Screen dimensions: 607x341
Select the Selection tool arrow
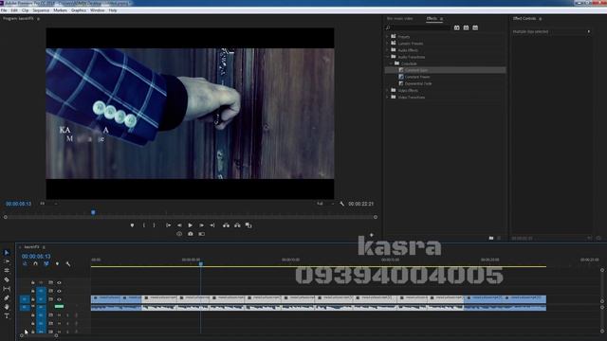[7, 253]
